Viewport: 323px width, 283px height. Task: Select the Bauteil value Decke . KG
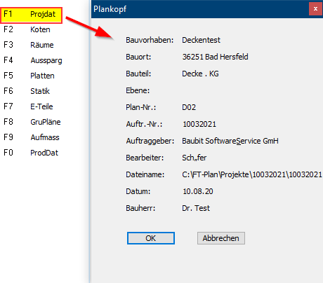(x=200, y=74)
